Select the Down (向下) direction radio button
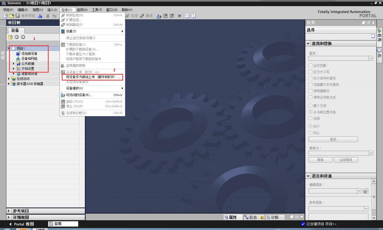 [310, 126]
